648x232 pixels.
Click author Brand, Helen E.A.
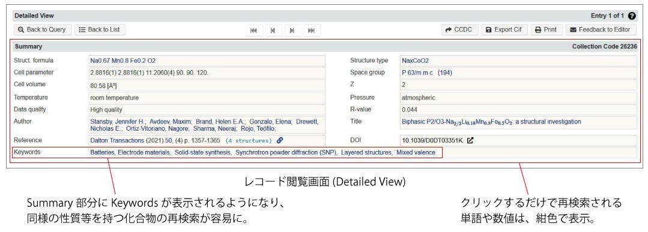point(220,122)
